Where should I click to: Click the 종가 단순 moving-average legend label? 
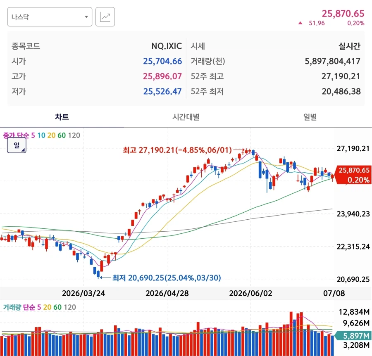(x=16, y=135)
